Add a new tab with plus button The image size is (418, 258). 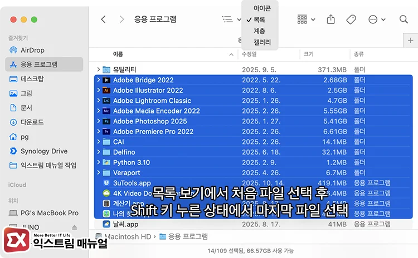(411, 41)
